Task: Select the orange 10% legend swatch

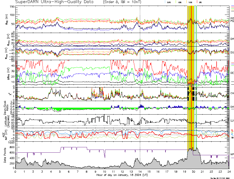Action: click(x=186, y=2)
